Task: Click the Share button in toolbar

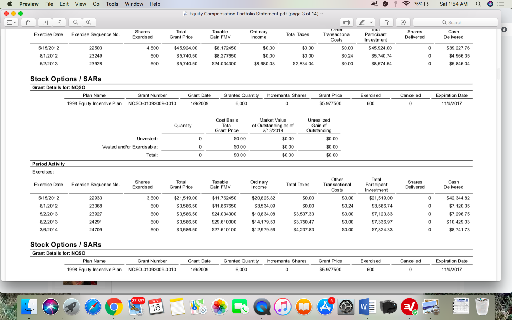Action: [x=28, y=22]
